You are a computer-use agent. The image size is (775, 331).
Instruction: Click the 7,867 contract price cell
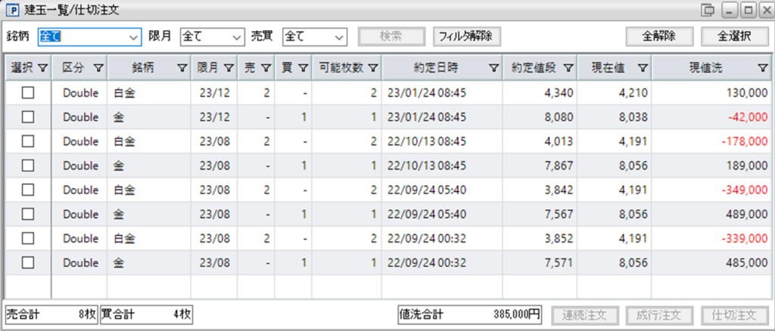point(540,165)
